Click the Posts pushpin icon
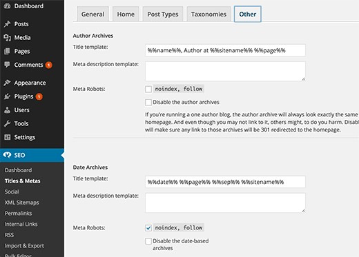Screen dimensions: 359x257 click(7, 24)
